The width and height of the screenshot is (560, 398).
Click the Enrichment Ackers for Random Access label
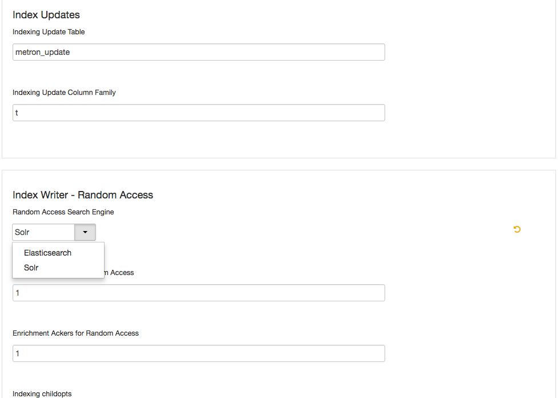75,333
